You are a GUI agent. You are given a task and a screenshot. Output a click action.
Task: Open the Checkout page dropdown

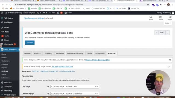(75, 94)
